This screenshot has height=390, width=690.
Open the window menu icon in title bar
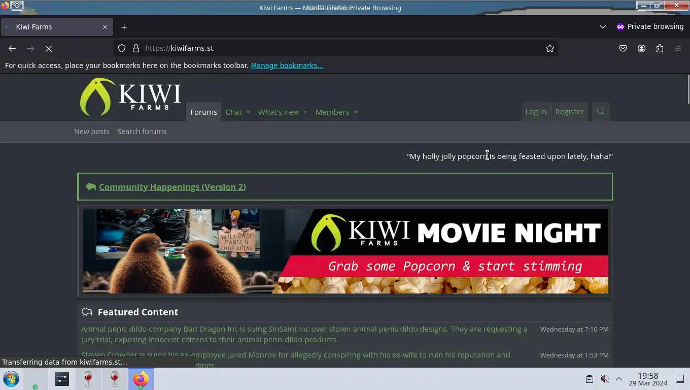pyautogui.click(x=17, y=5)
